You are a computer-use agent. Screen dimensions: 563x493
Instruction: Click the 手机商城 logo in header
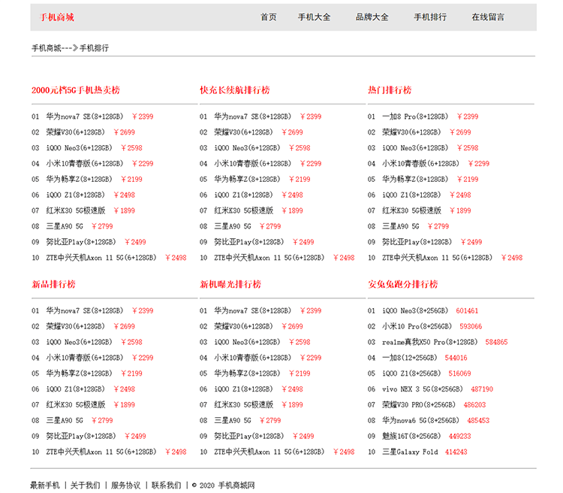57,17
